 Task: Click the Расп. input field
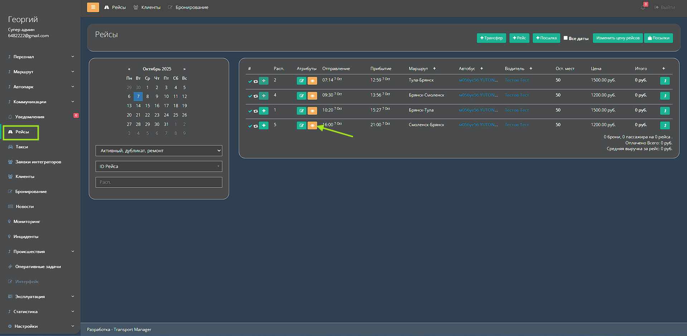point(159,182)
